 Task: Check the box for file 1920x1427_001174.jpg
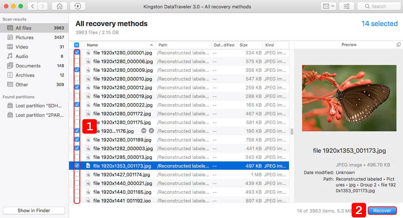(x=77, y=174)
